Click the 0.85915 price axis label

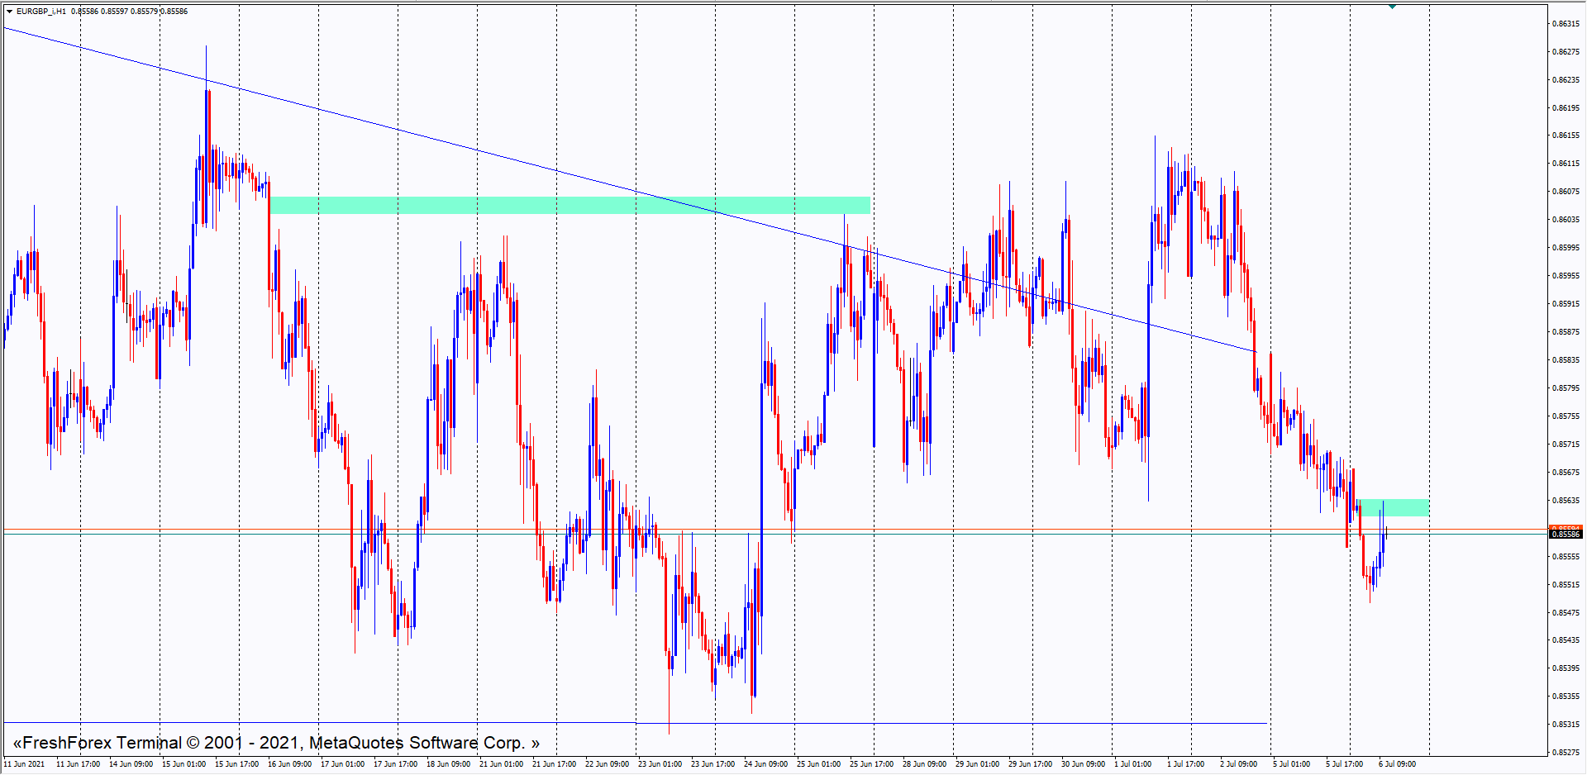click(1565, 304)
